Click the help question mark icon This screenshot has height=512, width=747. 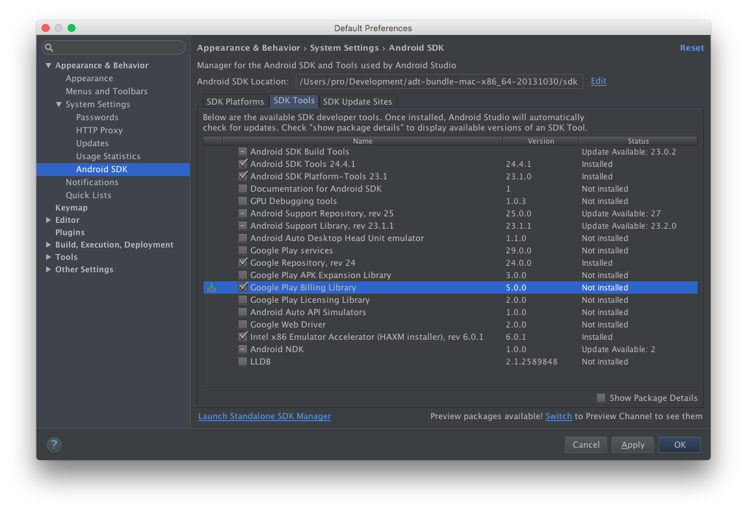coord(54,444)
